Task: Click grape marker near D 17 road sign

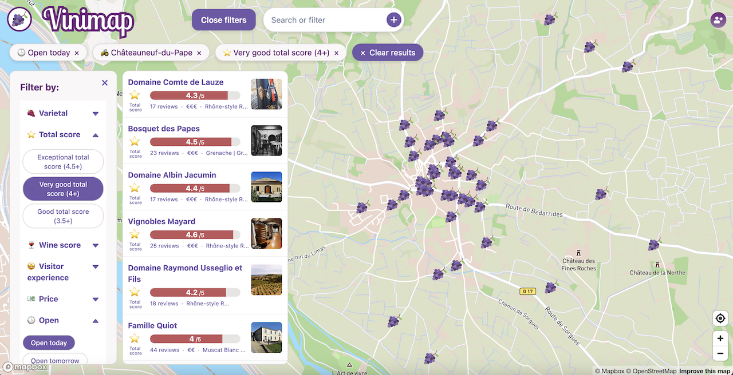Action: tap(551, 287)
